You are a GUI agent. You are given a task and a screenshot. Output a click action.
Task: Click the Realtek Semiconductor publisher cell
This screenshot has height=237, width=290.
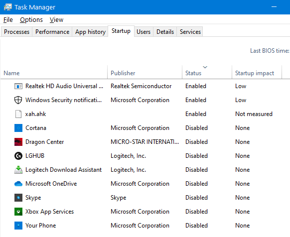coord(141,86)
